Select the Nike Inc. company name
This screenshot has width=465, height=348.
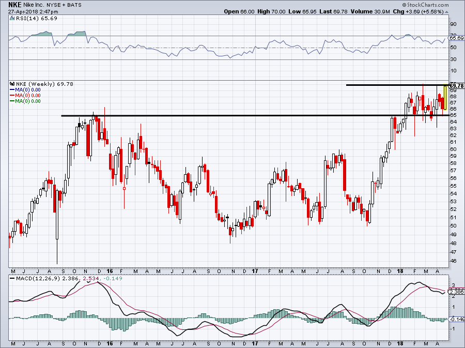(34, 5)
